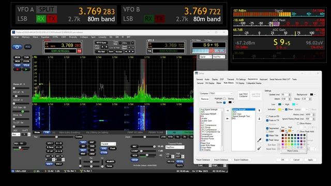Click TX button beside VFO B band text
Viewport: 331px width, 186px height.
click(149, 51)
